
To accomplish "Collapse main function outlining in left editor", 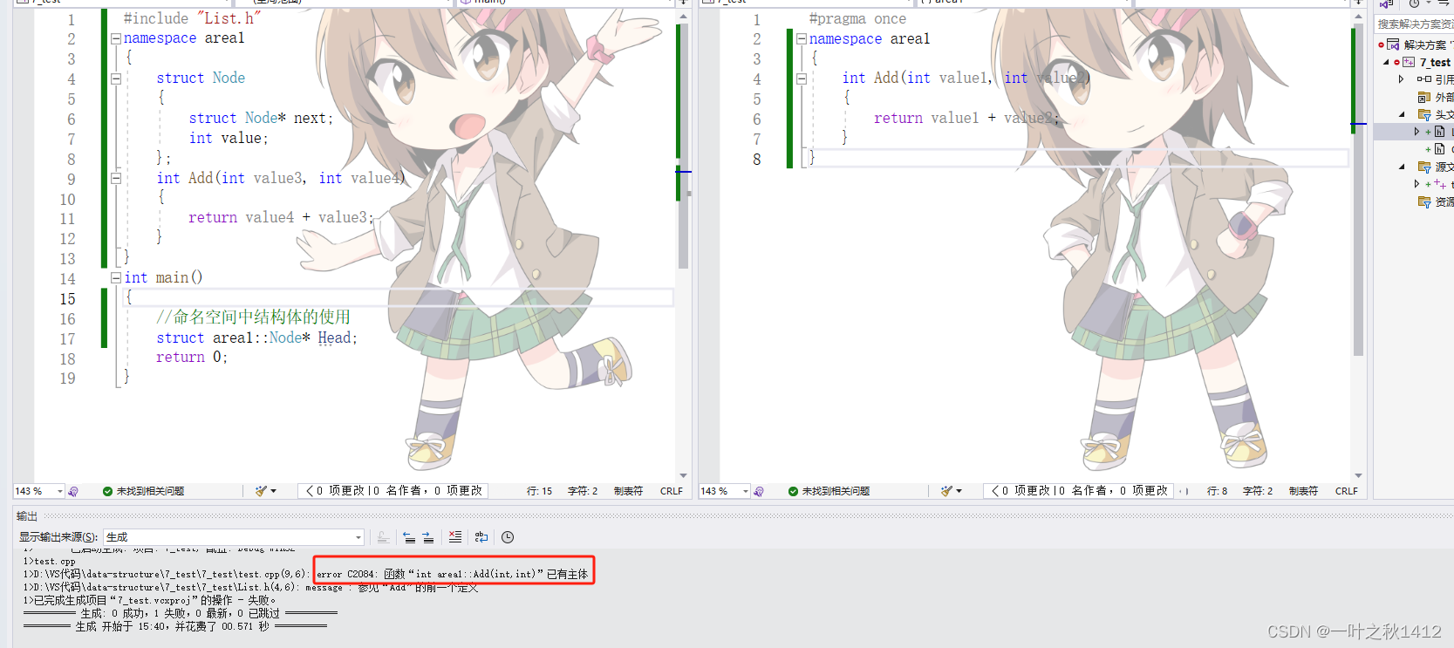I will click(115, 277).
